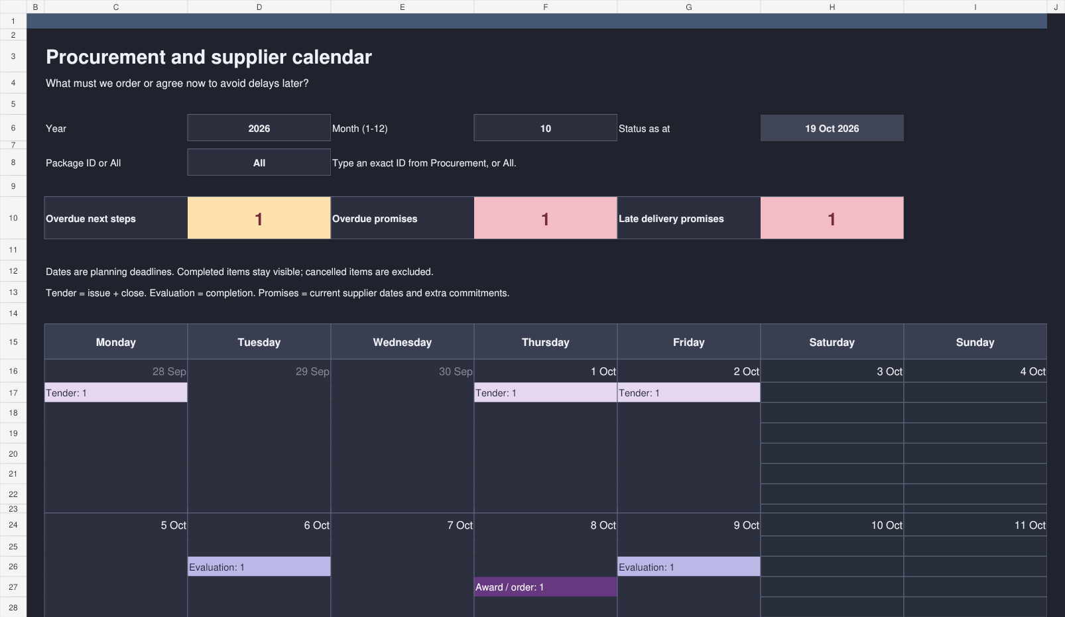The height and width of the screenshot is (617, 1065).
Task: Select the Overdue promises label
Action: click(x=403, y=218)
